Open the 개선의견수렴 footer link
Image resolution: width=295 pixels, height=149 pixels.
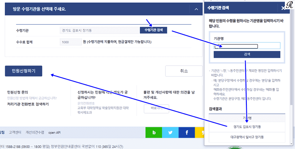(35, 132)
